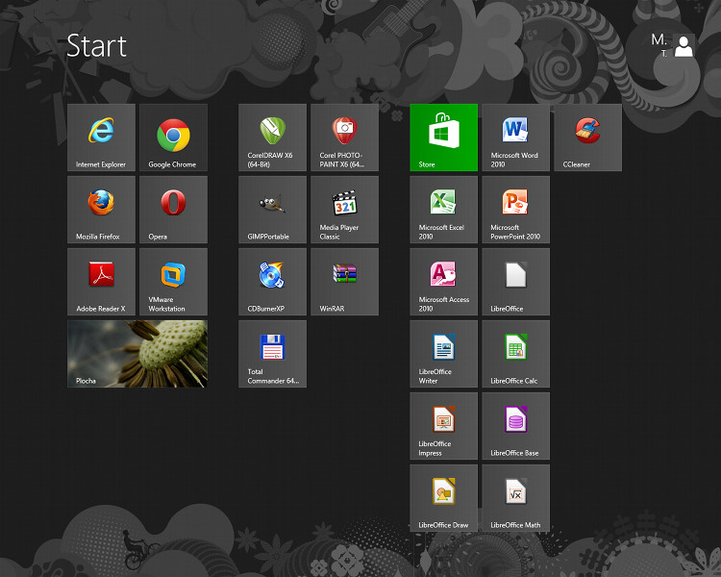Launch Google Chrome tile
721x577 pixels.
pos(173,138)
